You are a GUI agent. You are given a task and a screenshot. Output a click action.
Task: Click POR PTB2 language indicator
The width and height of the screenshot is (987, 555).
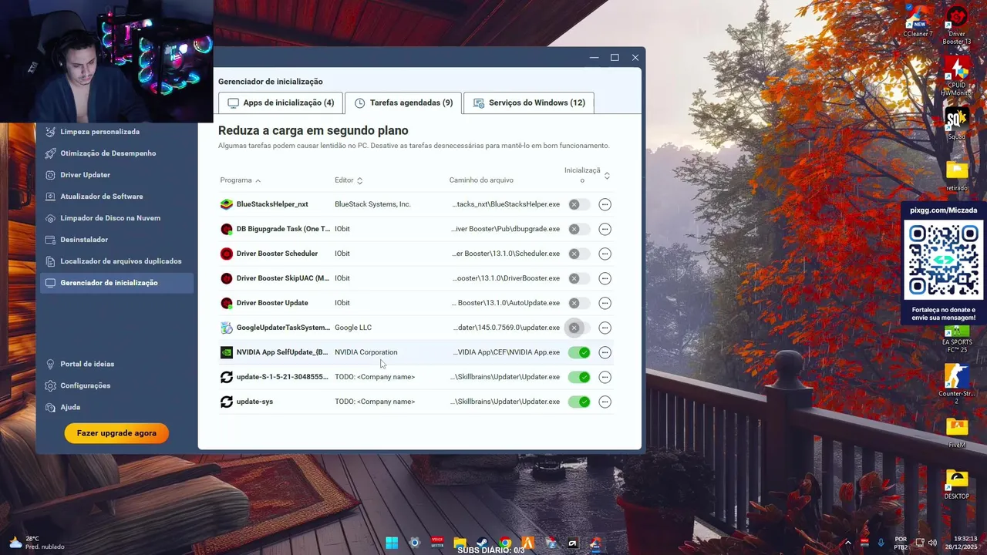tap(900, 543)
